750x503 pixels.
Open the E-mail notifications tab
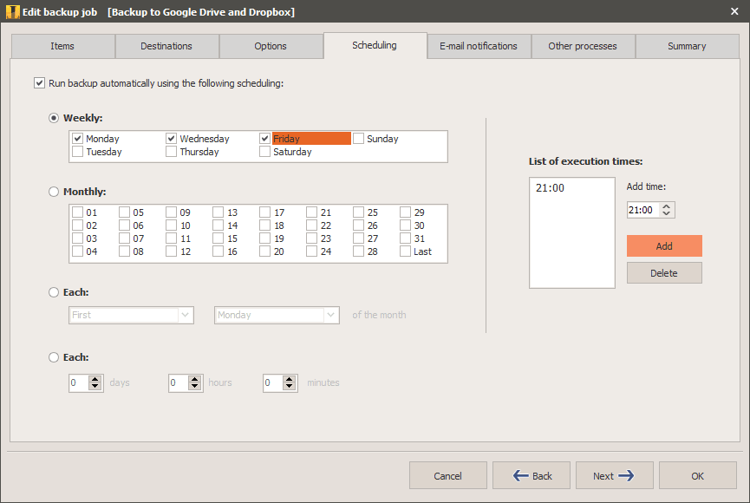479,46
